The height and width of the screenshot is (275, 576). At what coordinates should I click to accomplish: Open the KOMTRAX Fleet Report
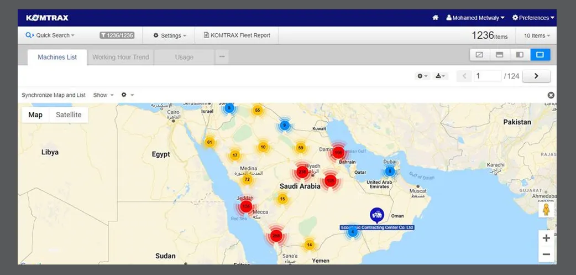click(x=237, y=35)
